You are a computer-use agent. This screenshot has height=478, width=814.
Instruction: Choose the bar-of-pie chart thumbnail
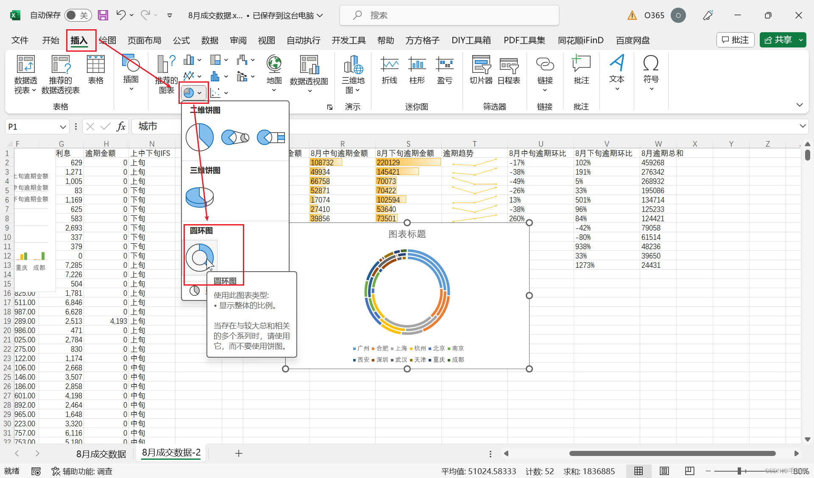pyautogui.click(x=270, y=137)
